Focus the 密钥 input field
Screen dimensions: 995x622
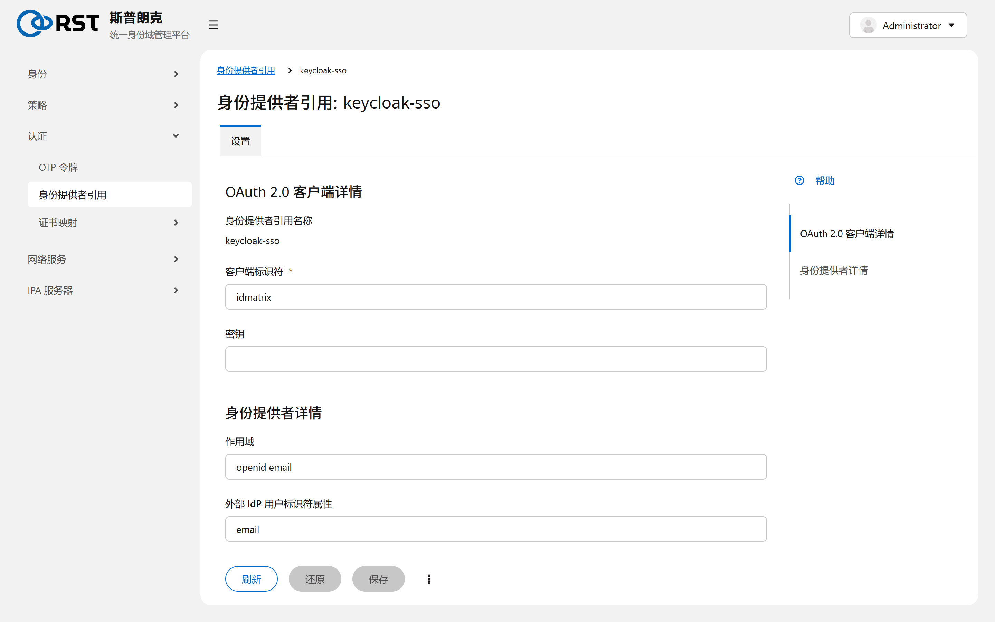point(495,359)
